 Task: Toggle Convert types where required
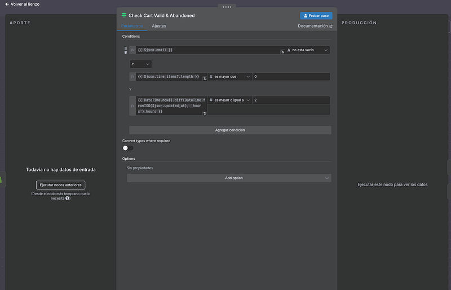[128, 148]
